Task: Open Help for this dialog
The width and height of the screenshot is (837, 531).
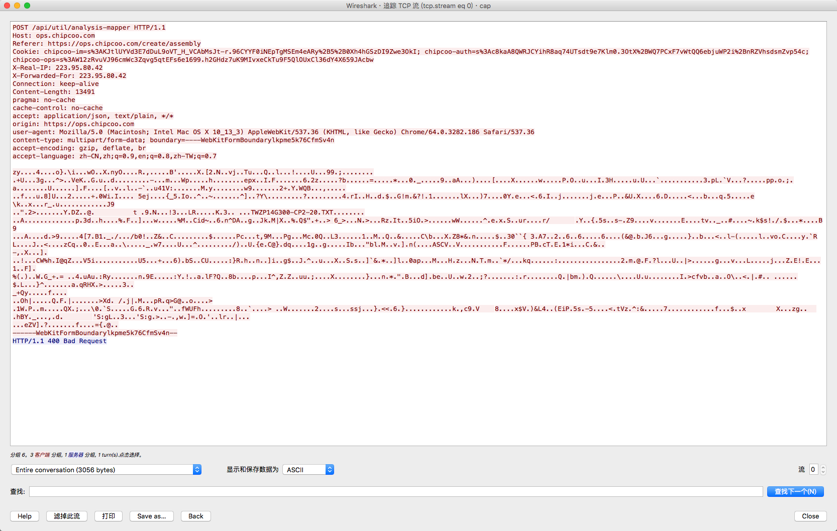Action: pos(25,516)
